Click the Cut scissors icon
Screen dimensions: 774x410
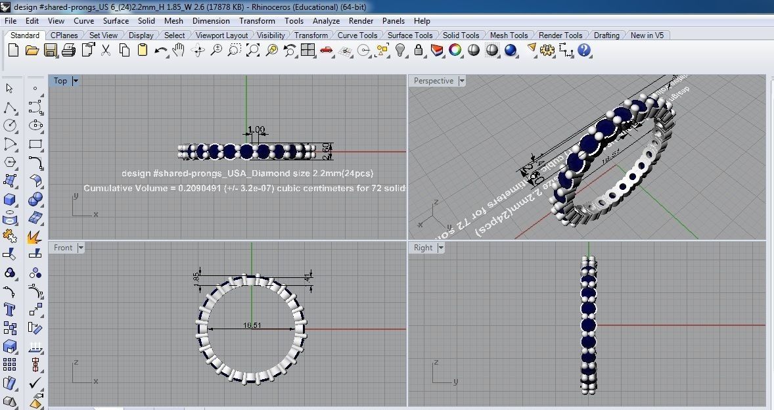click(x=106, y=50)
